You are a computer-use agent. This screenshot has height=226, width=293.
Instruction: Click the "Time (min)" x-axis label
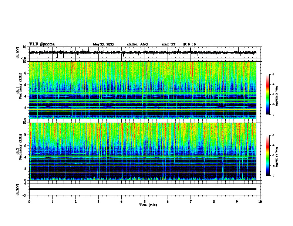click(148, 205)
